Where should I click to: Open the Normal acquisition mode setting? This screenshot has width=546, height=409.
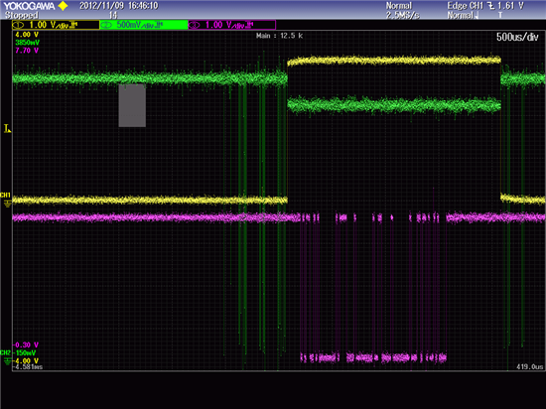(x=399, y=6)
